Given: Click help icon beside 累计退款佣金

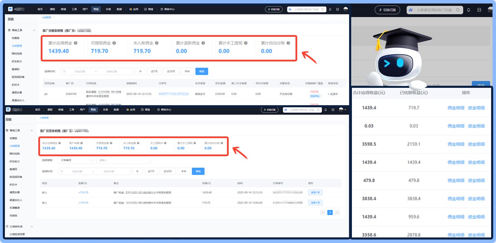Looking at the screenshot, I should pos(203,43).
